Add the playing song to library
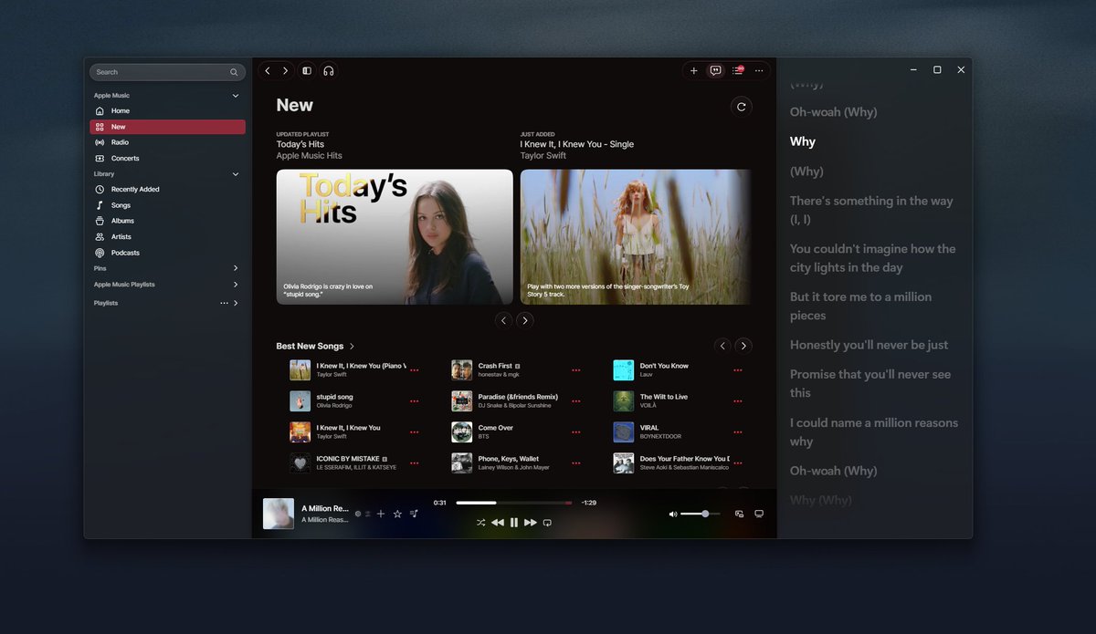1096x634 pixels. pos(381,514)
